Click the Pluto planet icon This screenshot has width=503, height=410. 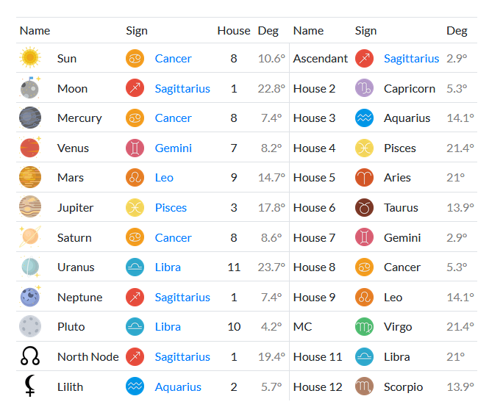(x=30, y=326)
